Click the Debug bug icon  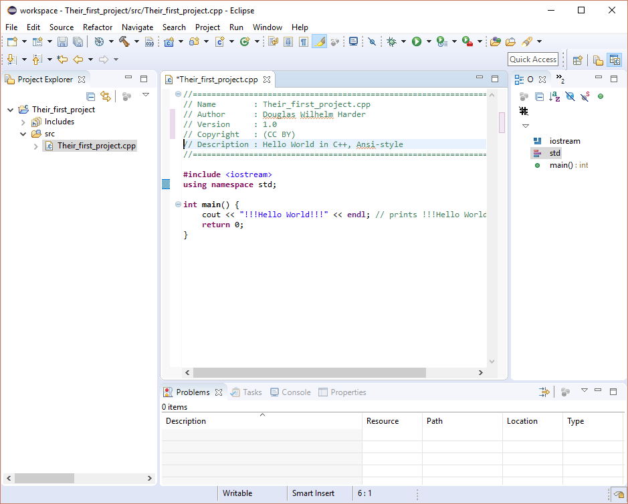pyautogui.click(x=392, y=41)
